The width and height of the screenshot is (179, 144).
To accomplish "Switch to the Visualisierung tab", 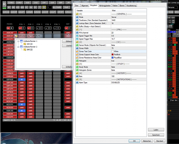I will point(131,6).
